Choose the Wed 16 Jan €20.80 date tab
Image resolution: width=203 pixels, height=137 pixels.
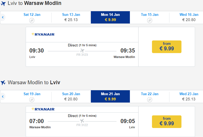[x=189, y=17]
